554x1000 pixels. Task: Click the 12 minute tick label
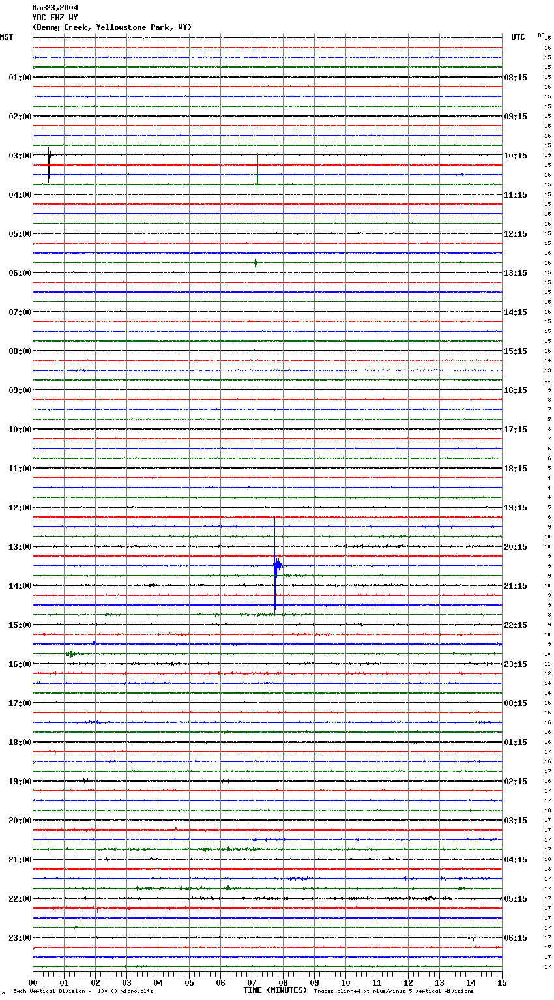[408, 982]
